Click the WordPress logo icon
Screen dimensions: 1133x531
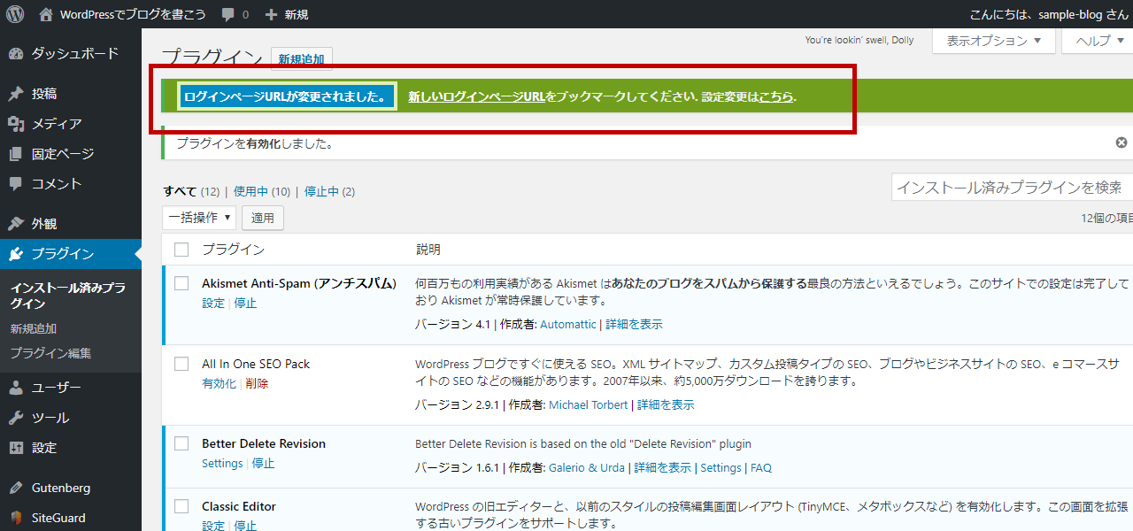15,14
